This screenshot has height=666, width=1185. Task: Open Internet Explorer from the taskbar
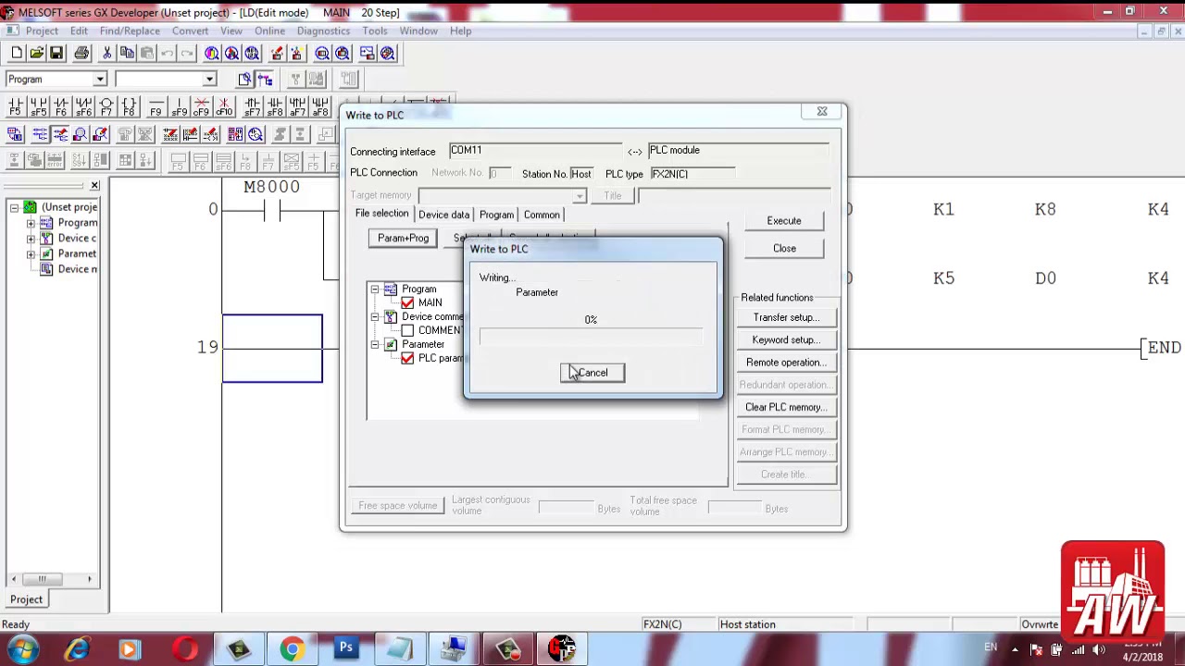click(x=76, y=649)
